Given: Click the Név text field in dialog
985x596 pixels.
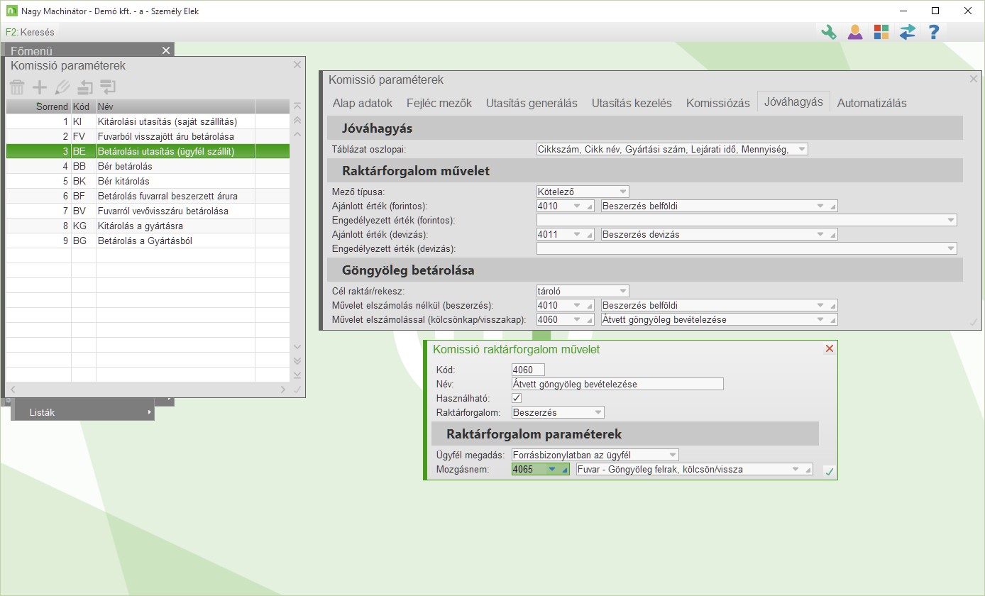Looking at the screenshot, I should point(617,384).
